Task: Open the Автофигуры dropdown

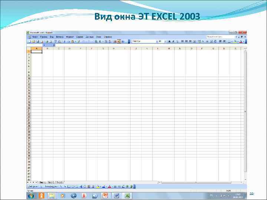Action: (51, 187)
